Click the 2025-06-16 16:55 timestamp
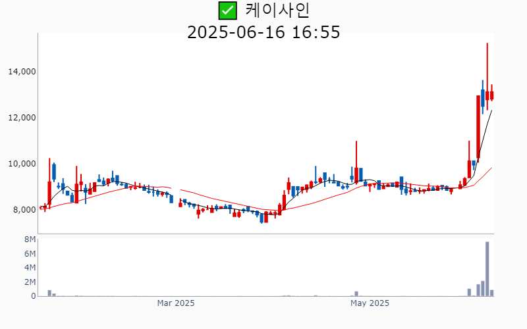The width and height of the screenshot is (527, 329). click(x=263, y=32)
